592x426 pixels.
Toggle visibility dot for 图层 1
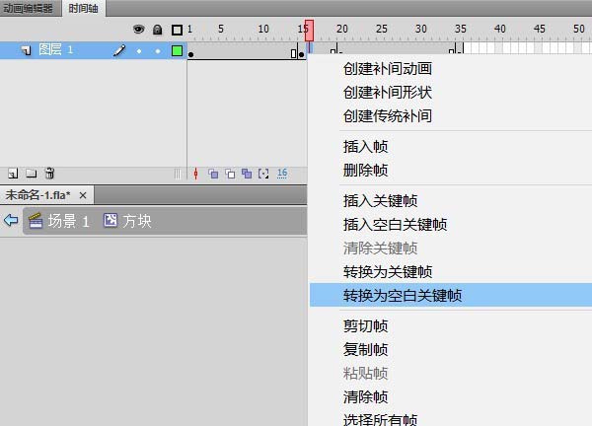(x=139, y=51)
